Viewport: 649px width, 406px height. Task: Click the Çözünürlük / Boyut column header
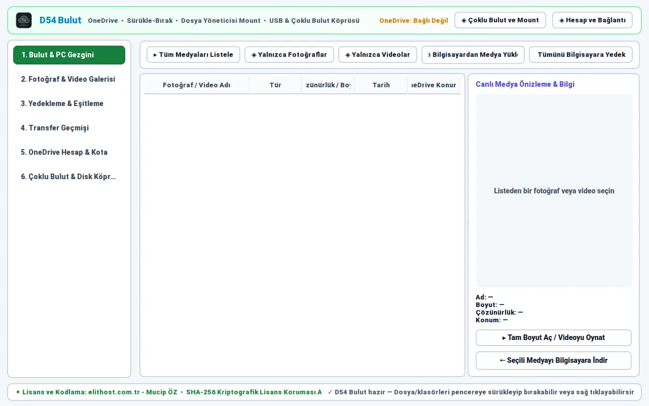point(328,85)
